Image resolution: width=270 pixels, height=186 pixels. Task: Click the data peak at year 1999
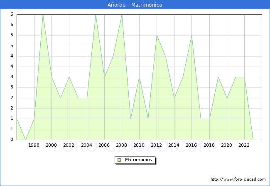point(43,14)
